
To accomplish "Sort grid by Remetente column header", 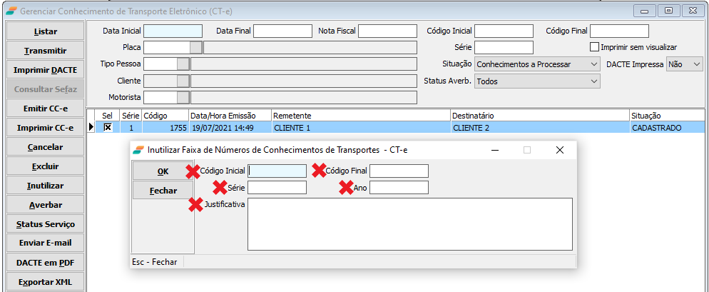I will pos(360,115).
